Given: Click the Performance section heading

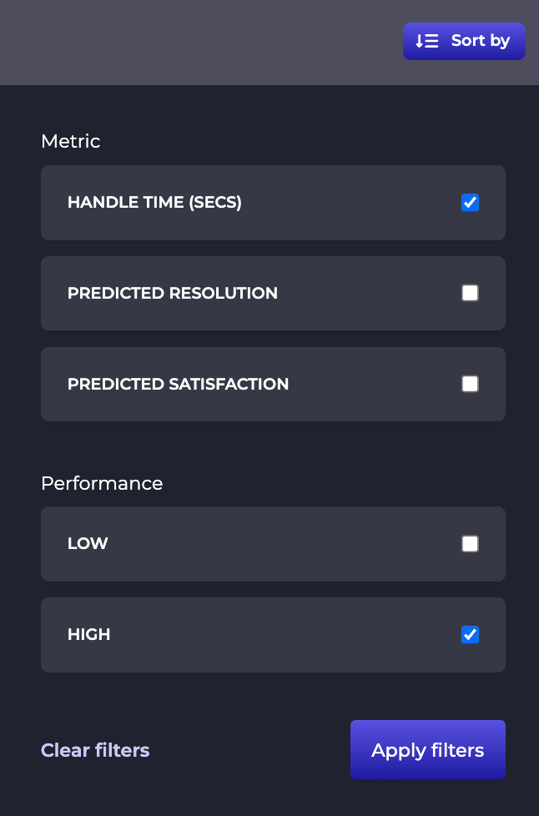Looking at the screenshot, I should point(102,483).
